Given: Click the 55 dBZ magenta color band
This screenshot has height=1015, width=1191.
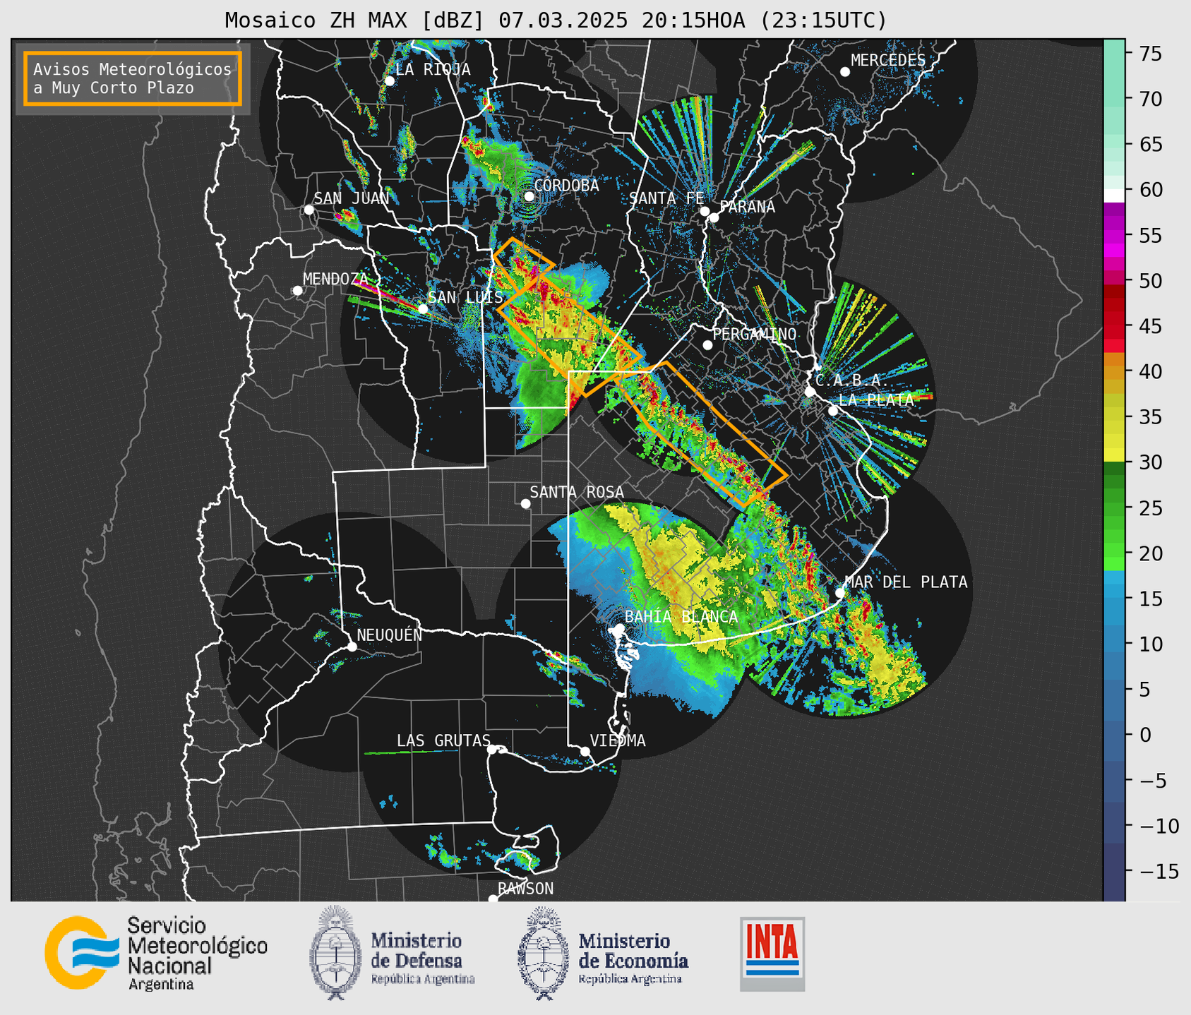Looking at the screenshot, I should click(1114, 235).
